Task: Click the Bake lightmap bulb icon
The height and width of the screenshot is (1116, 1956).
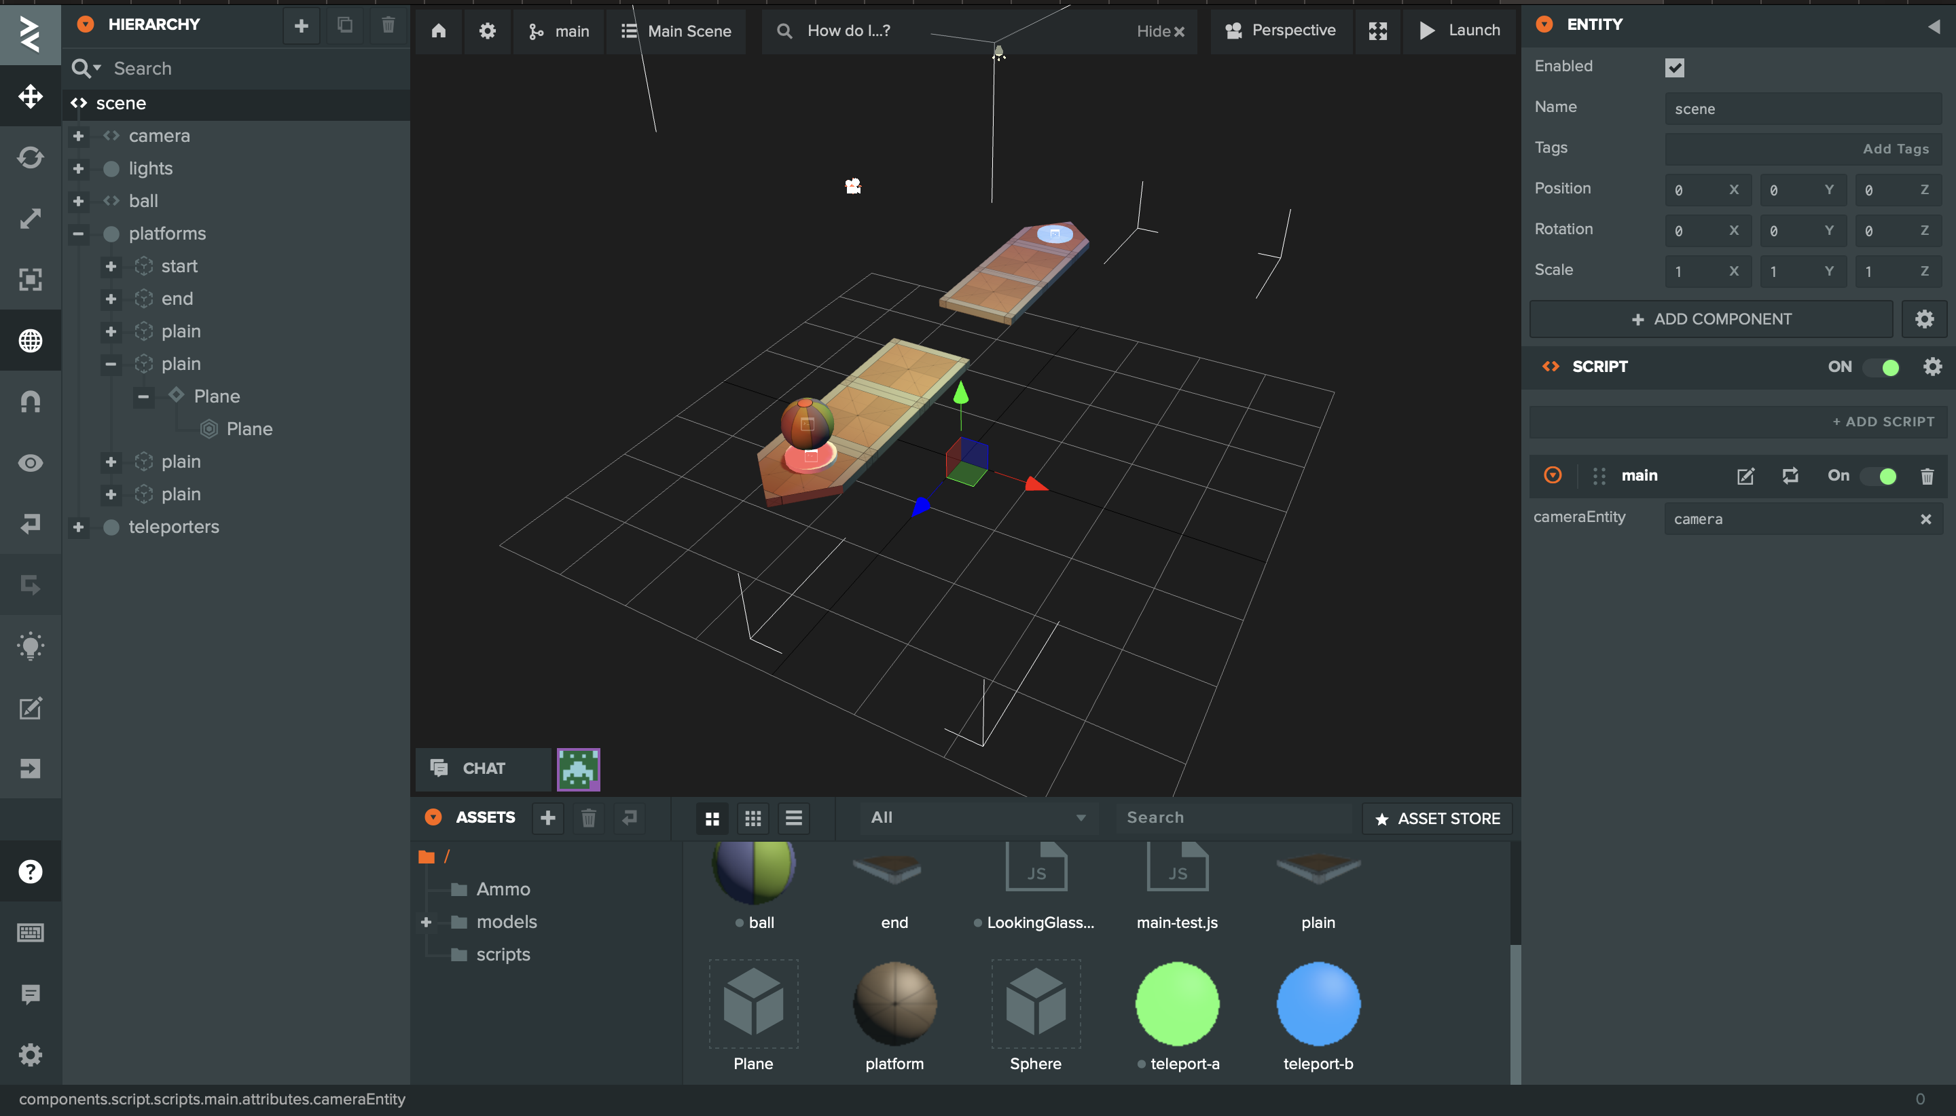Action: coord(30,646)
